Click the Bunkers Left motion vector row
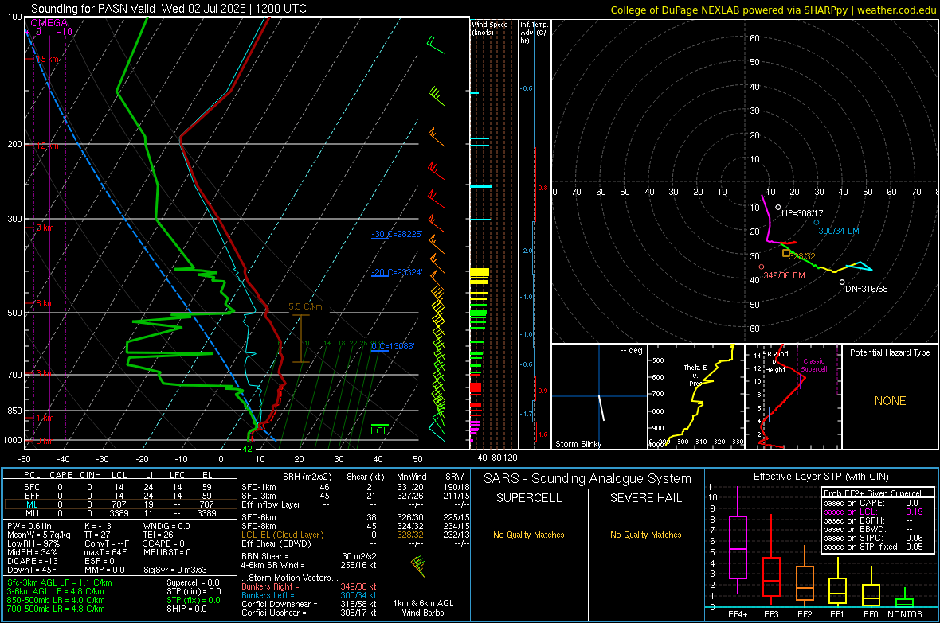This screenshot has width=940, height=623. pyautogui.click(x=309, y=595)
